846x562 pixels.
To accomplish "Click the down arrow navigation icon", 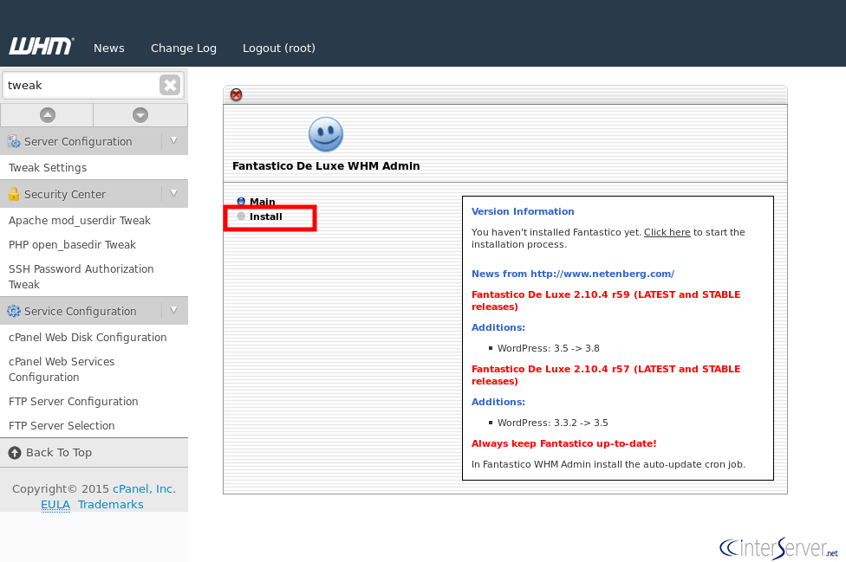I will (140, 115).
